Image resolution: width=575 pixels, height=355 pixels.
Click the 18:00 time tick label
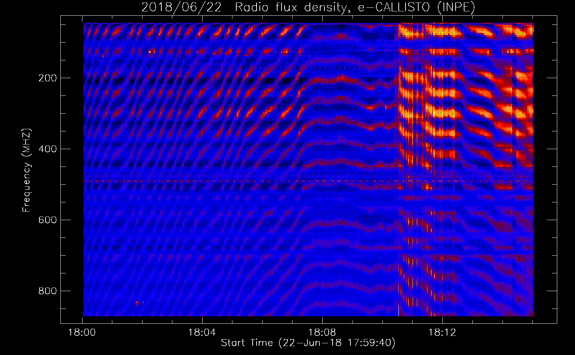[x=82, y=333]
